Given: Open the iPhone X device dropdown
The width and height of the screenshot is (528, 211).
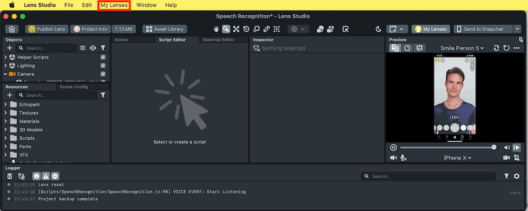Looking at the screenshot, I should (457, 158).
